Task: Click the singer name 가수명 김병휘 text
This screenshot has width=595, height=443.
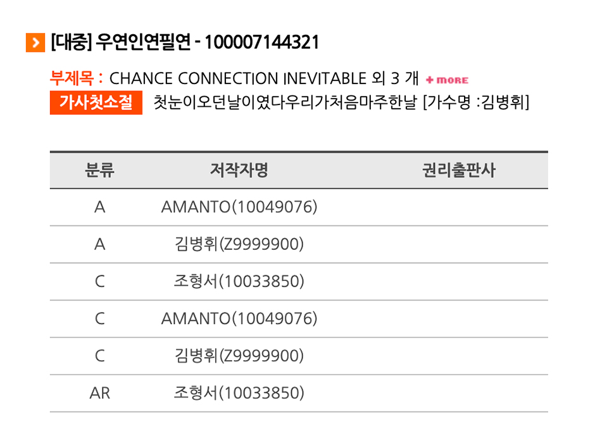Action: click(476, 103)
